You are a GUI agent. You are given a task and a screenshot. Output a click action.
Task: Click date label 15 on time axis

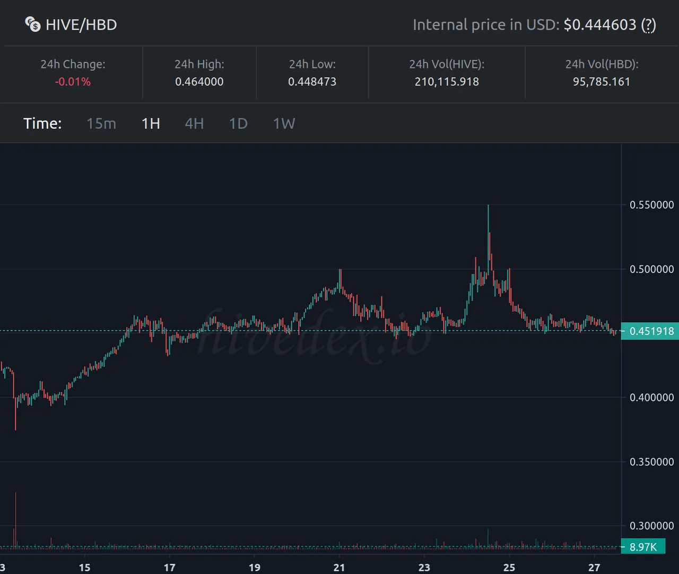click(x=84, y=568)
